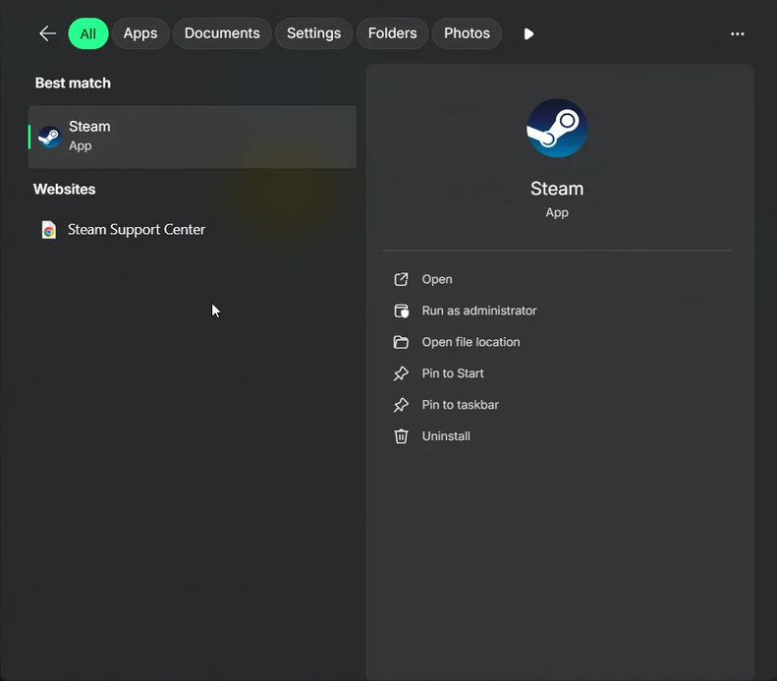Switch to the Documents filter
The image size is (777, 681).
[x=222, y=33]
